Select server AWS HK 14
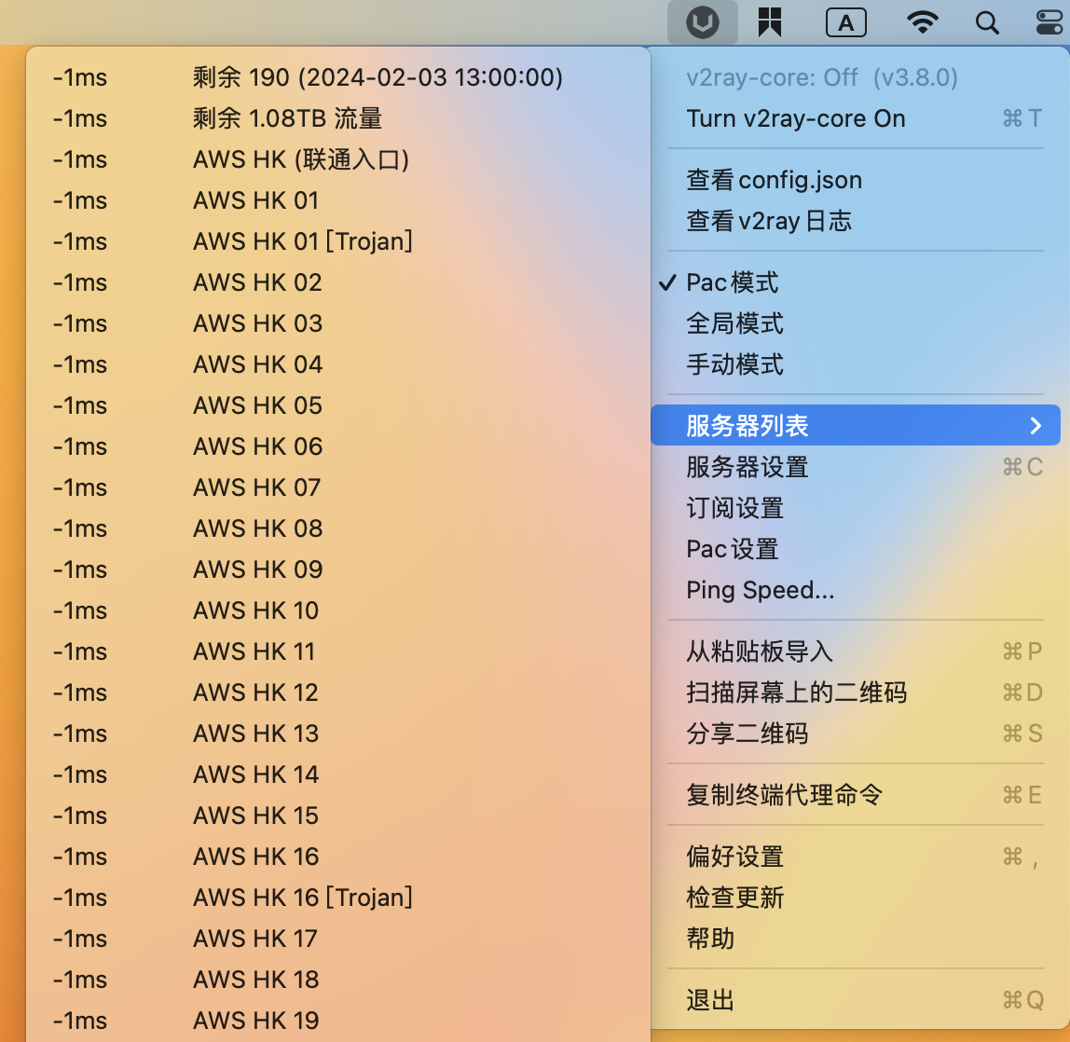Screen dimensions: 1070x1042 tap(338, 774)
